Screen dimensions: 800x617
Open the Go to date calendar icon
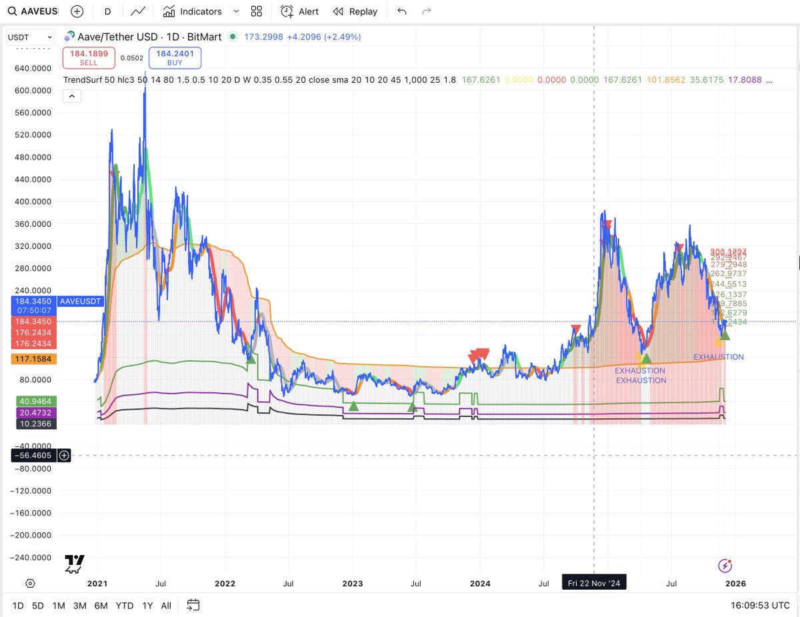coord(193,606)
